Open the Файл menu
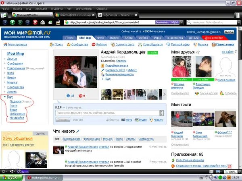The width and height of the screenshot is (242, 181). 6,9
